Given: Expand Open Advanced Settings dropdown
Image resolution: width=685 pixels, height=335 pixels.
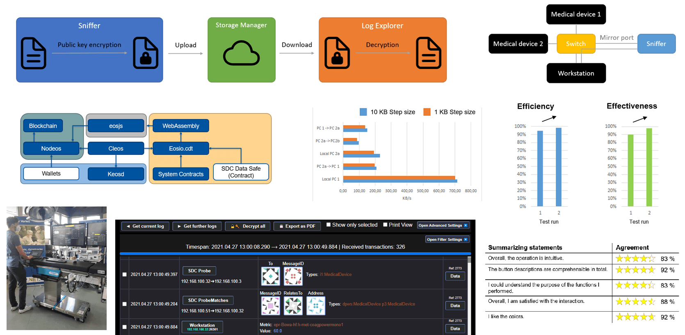Looking at the screenshot, I should point(443,225).
